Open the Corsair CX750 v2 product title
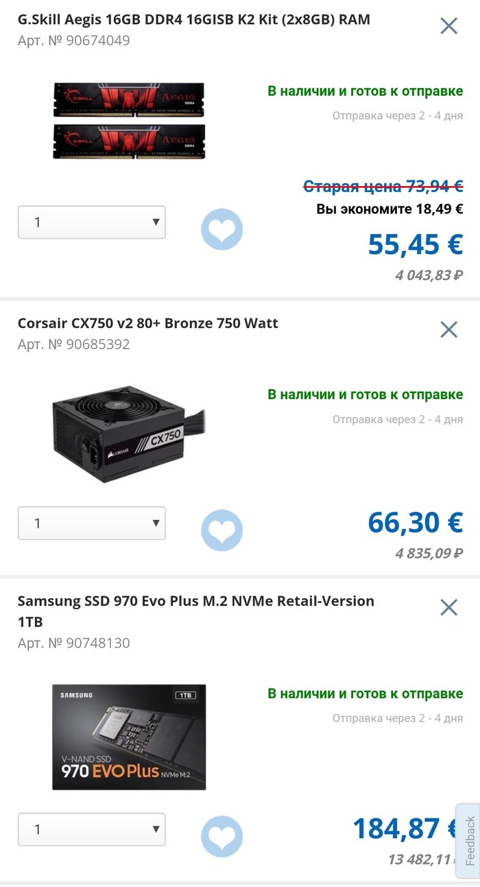 (x=147, y=323)
